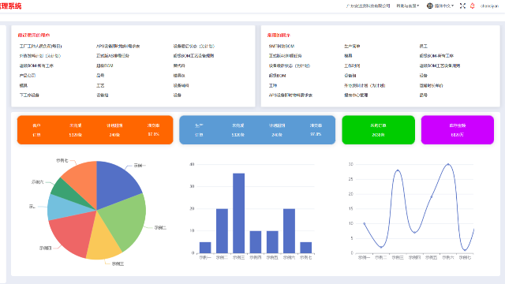Screen dimensions: 505x284
Task: Open 报表中心管理 in frequently used programs
Action: (x=356, y=95)
